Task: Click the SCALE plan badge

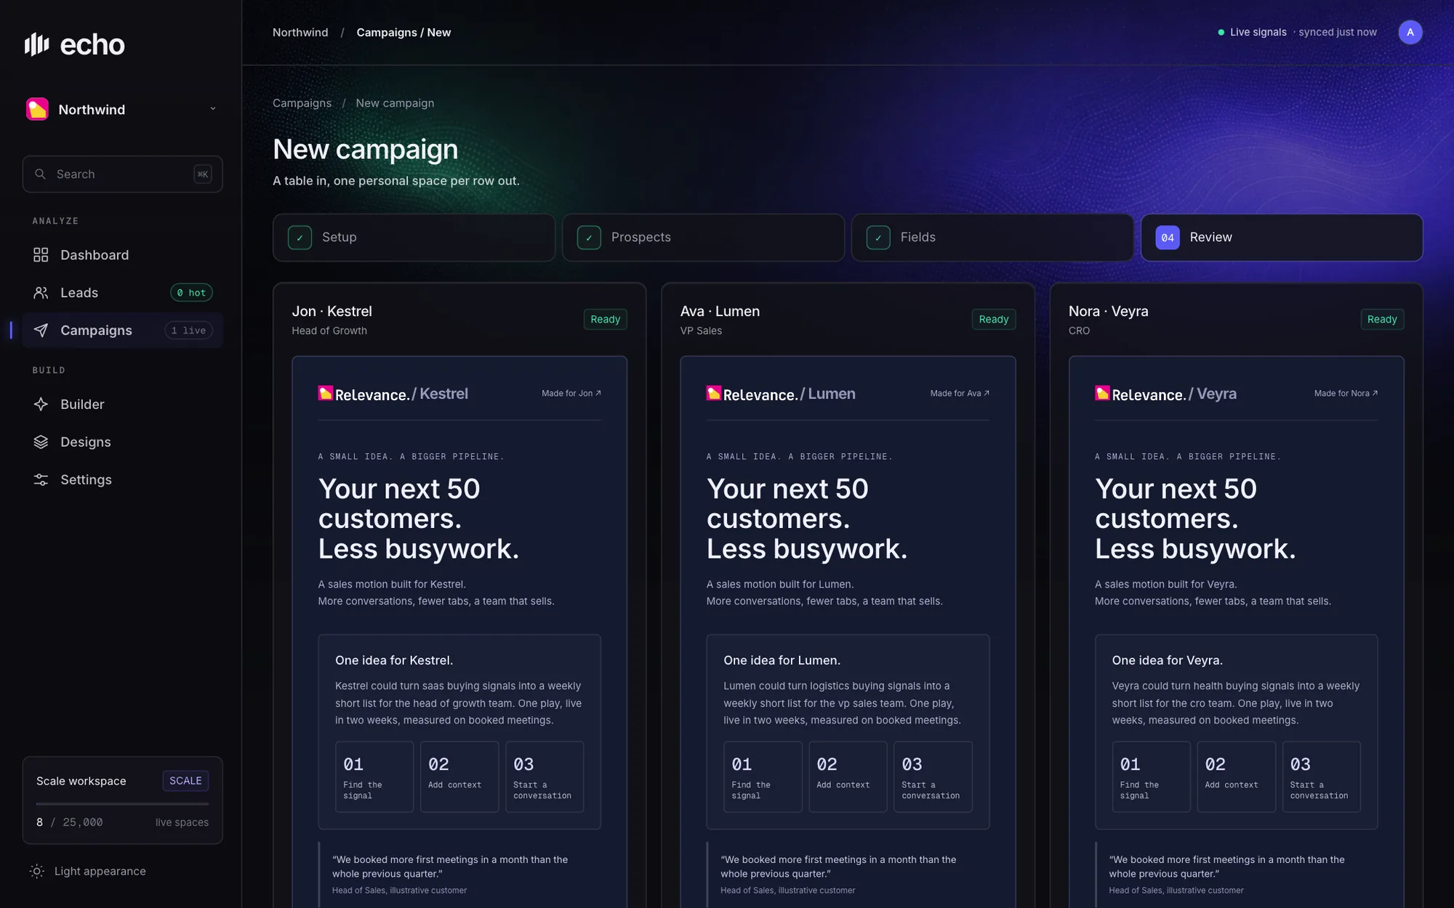Action: tap(185, 781)
